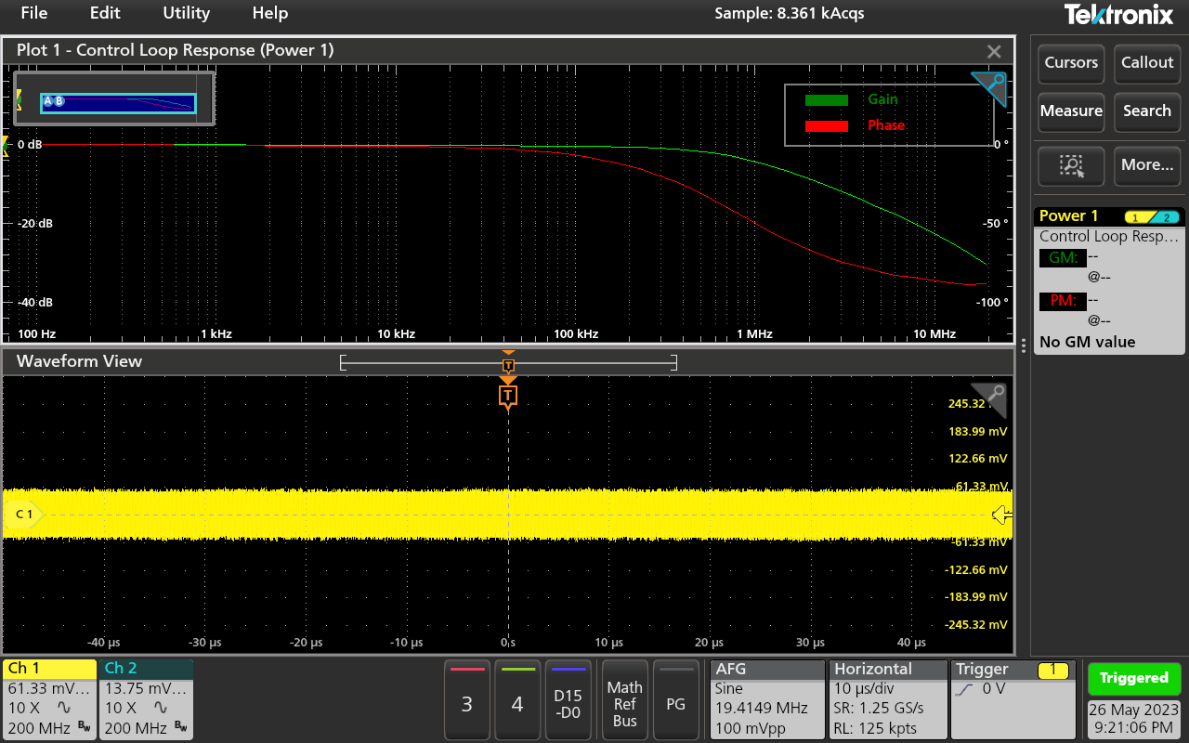Close the Plot 1 Control Loop Response
1189x743 pixels.
point(994,51)
